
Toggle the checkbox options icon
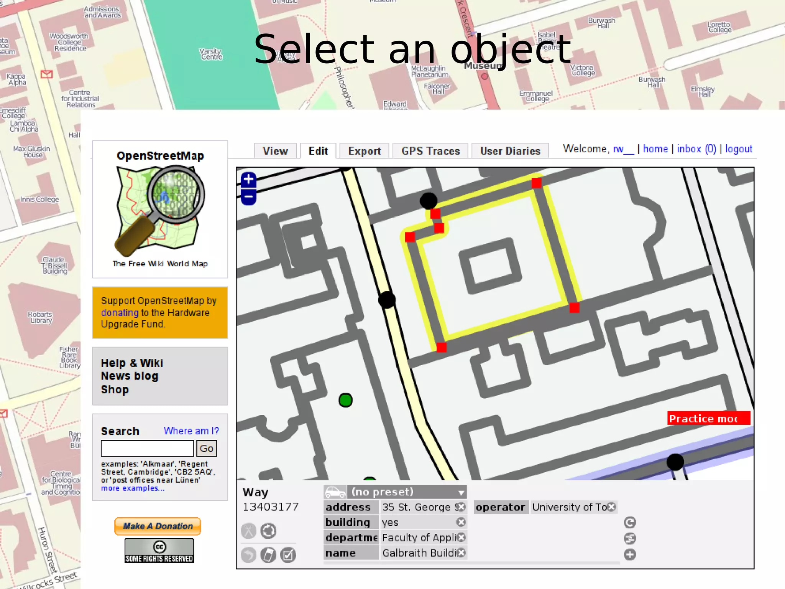pyautogui.click(x=288, y=555)
